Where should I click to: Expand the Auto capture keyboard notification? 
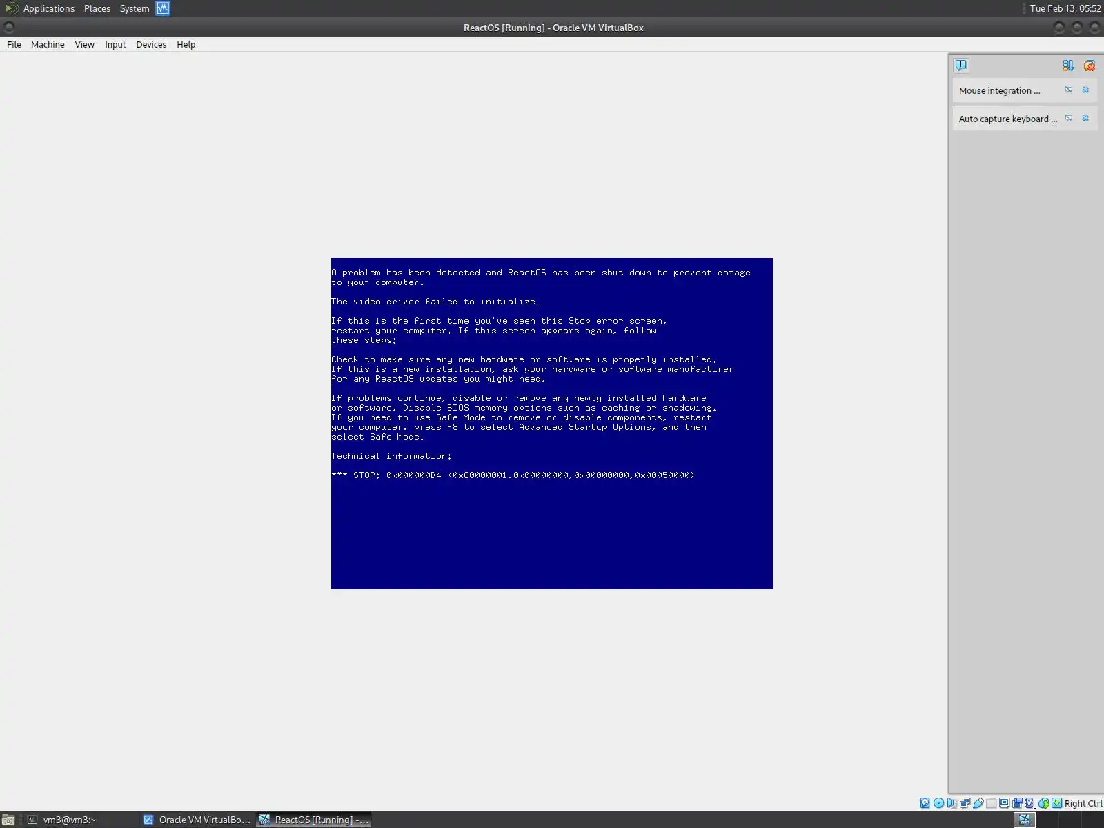click(1007, 119)
